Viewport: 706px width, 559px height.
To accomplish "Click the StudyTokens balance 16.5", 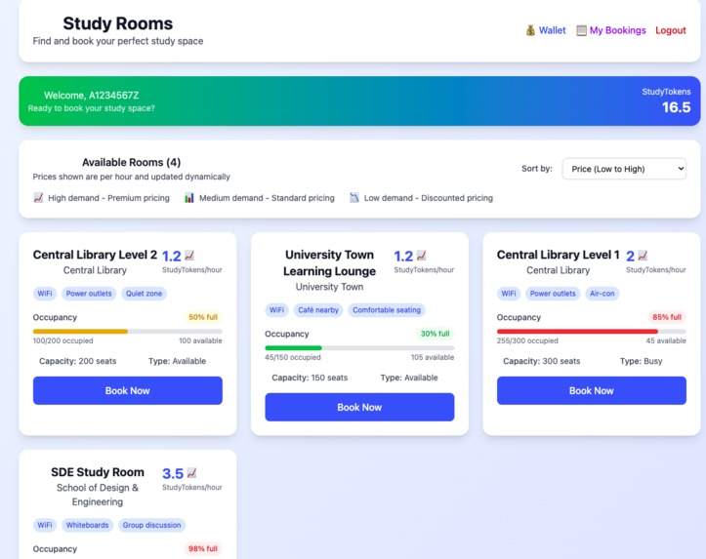I will tap(676, 107).
